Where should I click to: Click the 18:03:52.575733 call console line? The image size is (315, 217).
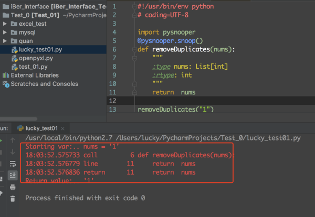[130, 155]
